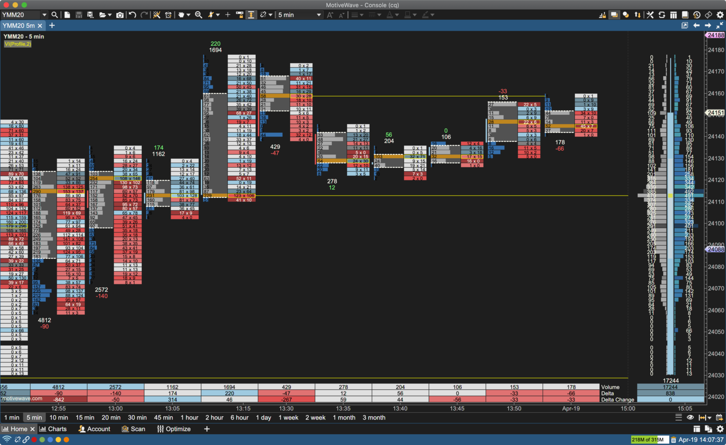Open the top toolbar settings gear
The width and height of the screenshot is (726, 445).
pyautogui.click(x=720, y=15)
